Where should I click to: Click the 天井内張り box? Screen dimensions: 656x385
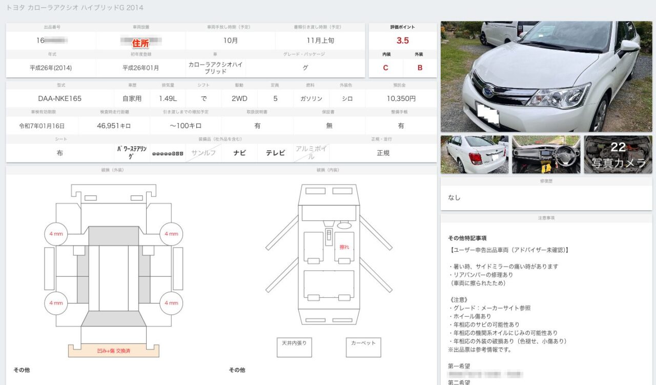coord(294,347)
